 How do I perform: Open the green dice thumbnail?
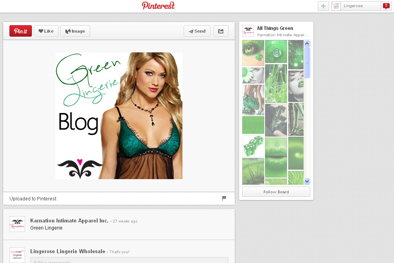pyautogui.click(x=253, y=146)
